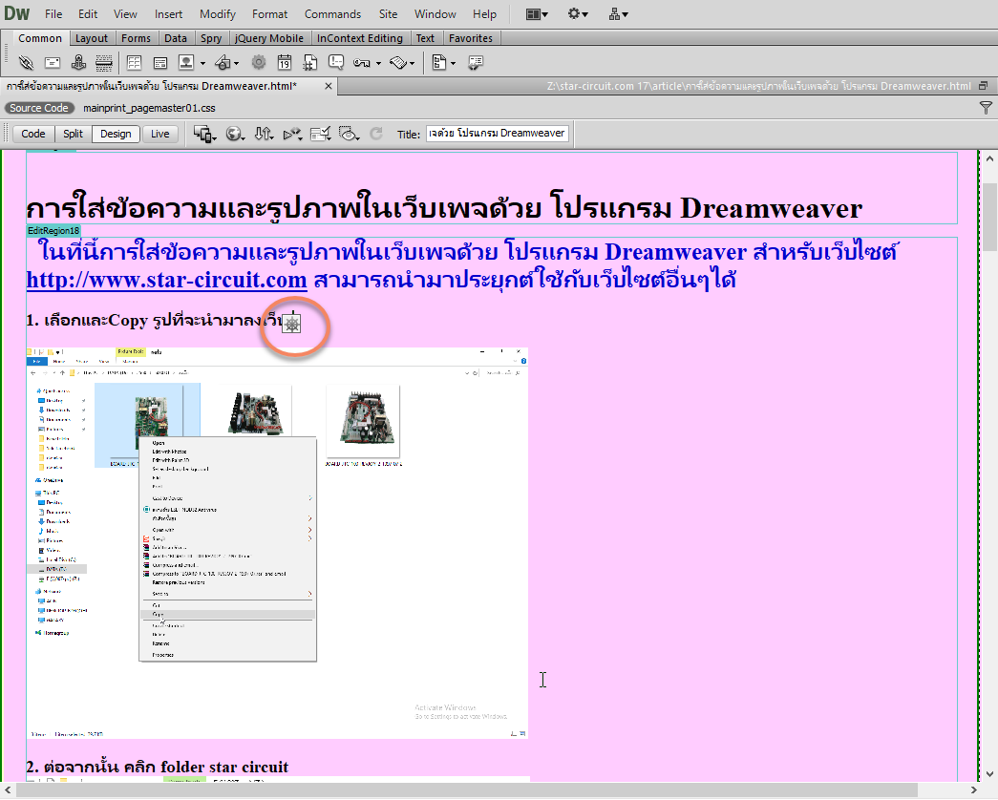Expand the Script dropdown arrow
This screenshot has height=800, width=998.
point(412,63)
